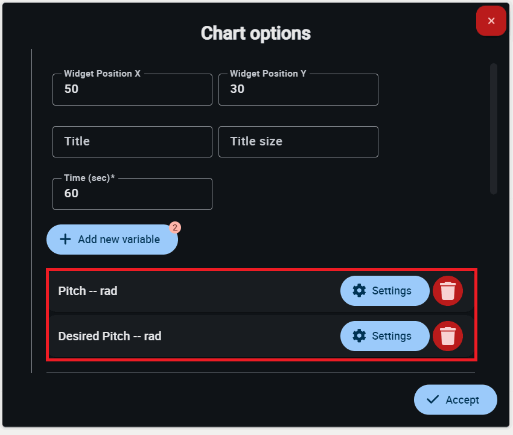Click the variable count badge showing 2
Screen dimensions: 513x435
pyautogui.click(x=174, y=227)
